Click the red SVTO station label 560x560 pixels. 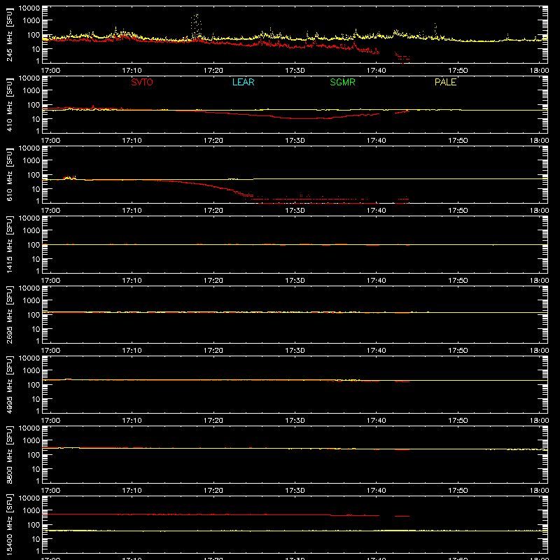point(142,82)
